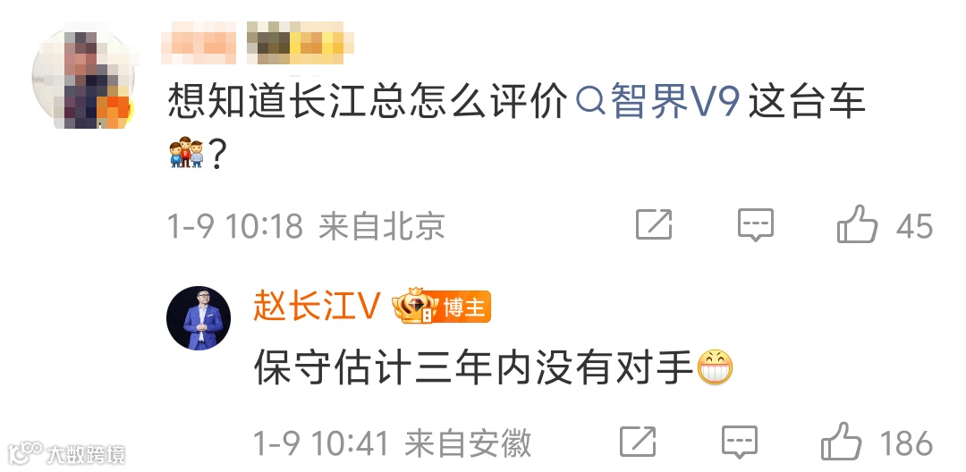Click the grinning emoji in the reply
Screen dimensions: 966x472
715,367
